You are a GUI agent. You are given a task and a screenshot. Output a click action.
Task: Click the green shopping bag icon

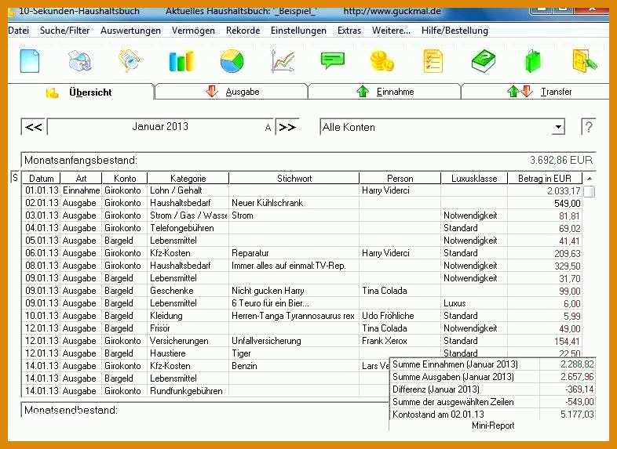(533, 61)
